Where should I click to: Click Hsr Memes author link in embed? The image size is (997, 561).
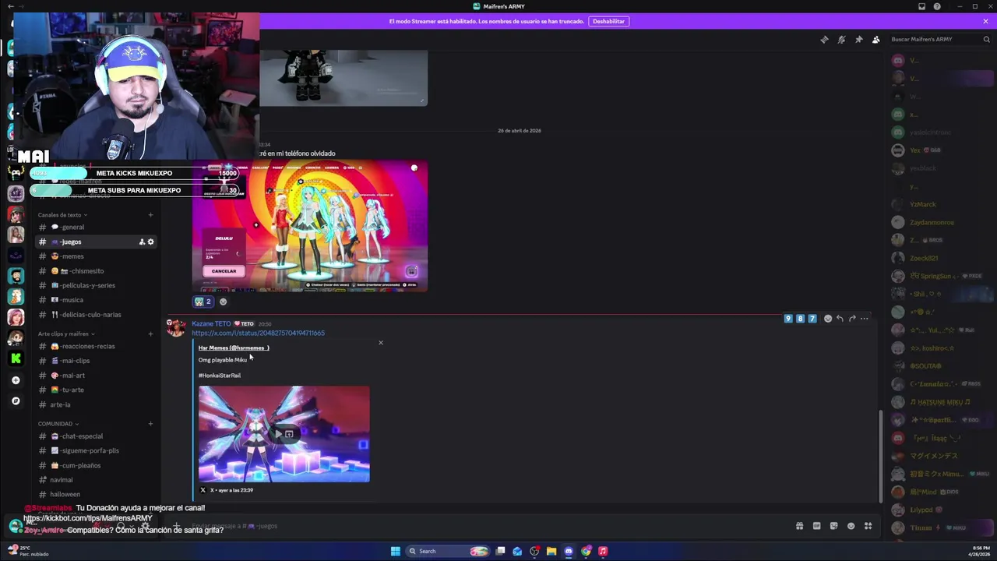[x=234, y=348]
